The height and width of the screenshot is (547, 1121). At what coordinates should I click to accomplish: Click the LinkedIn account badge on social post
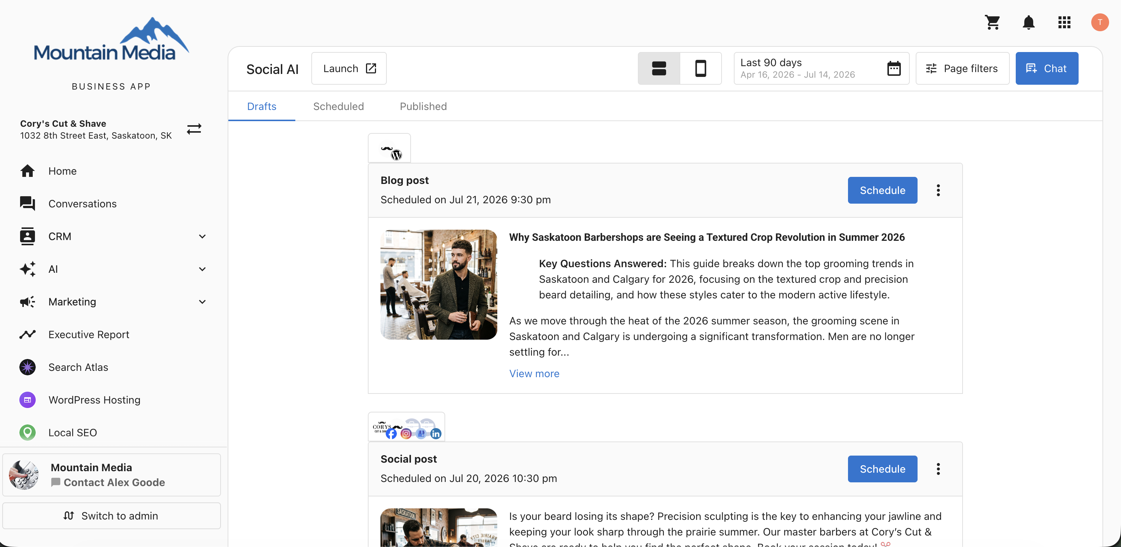436,434
